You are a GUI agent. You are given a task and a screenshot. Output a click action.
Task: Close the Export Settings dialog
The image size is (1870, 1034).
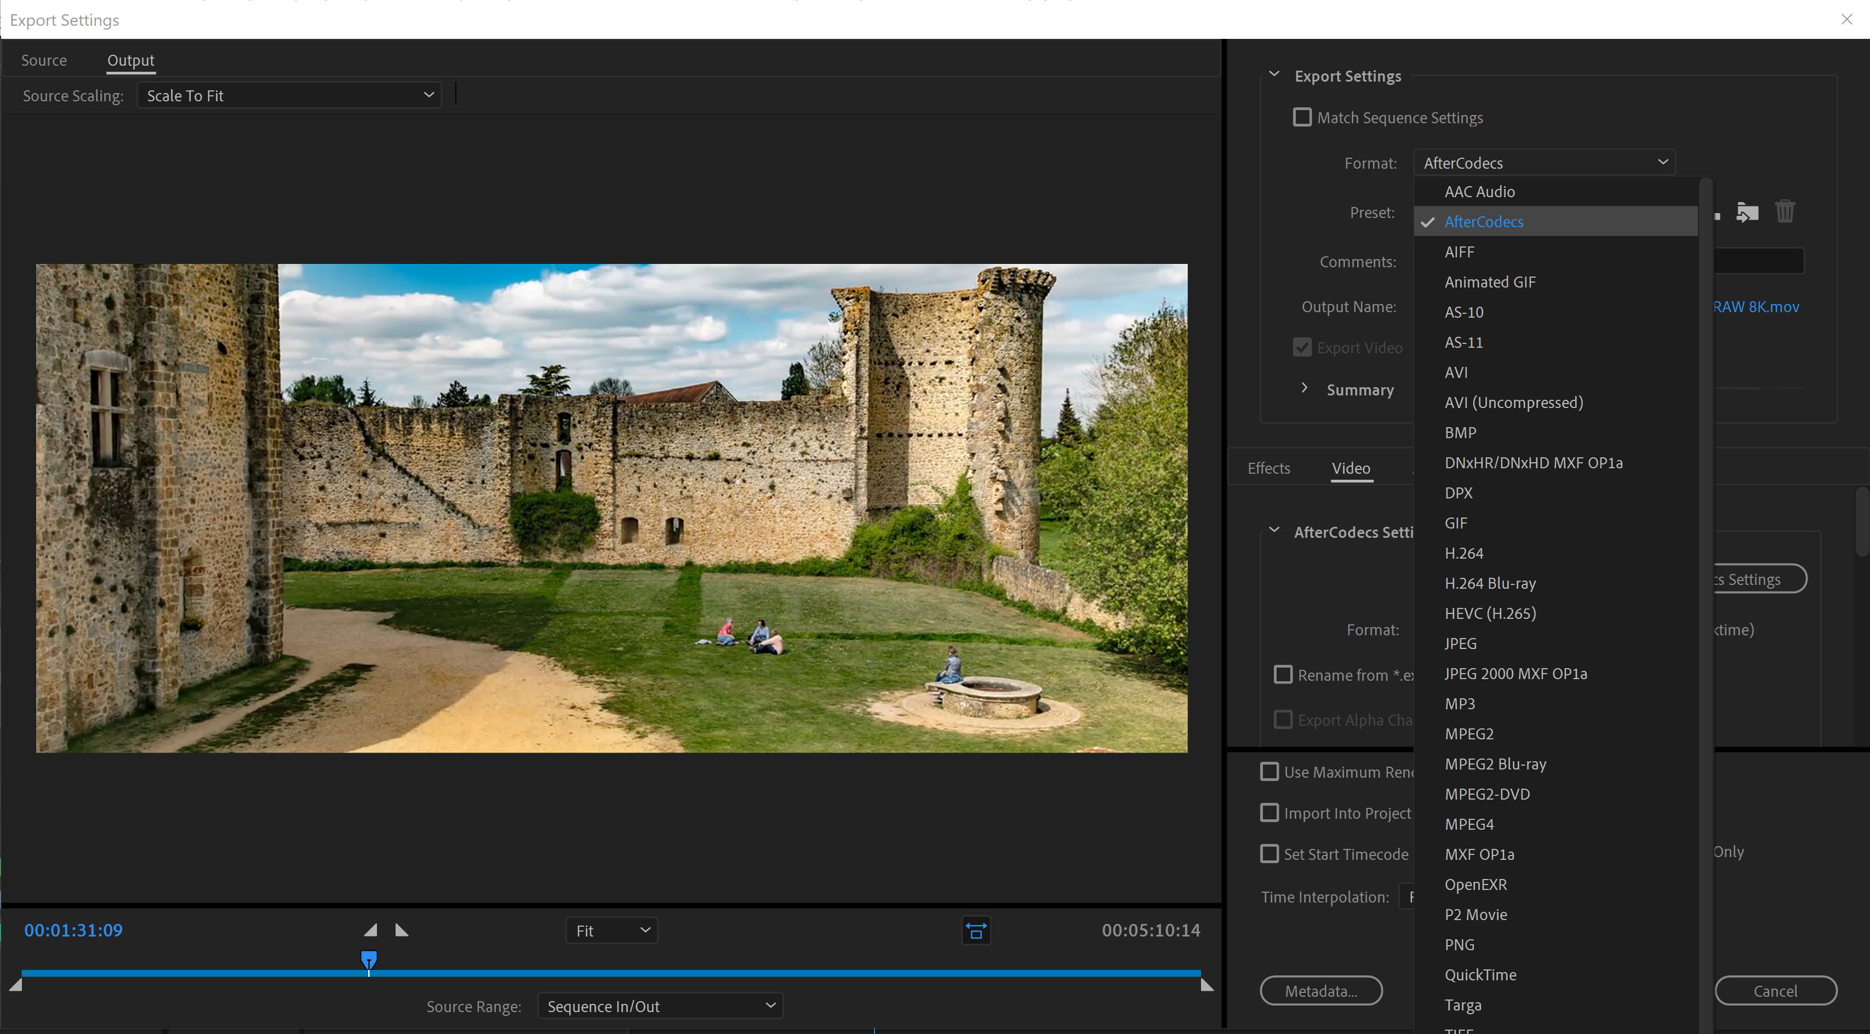(1846, 20)
